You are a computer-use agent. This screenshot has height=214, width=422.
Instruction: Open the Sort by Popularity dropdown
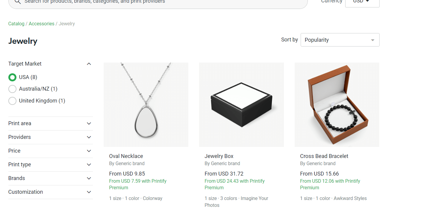[x=340, y=40]
